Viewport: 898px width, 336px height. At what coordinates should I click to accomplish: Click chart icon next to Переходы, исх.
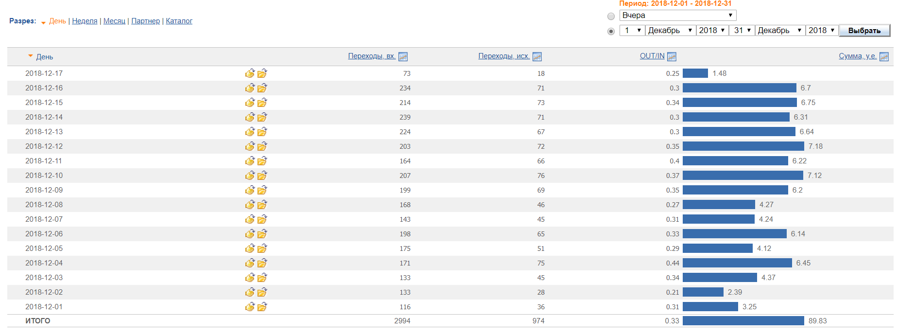tap(537, 57)
